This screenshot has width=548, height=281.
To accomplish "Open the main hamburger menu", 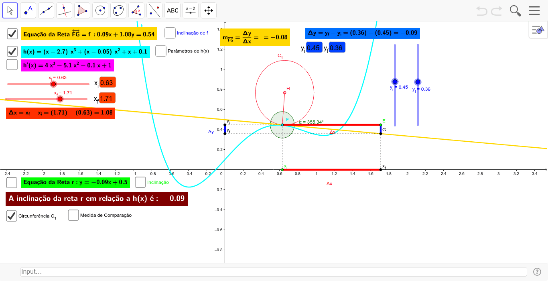I will (534, 11).
